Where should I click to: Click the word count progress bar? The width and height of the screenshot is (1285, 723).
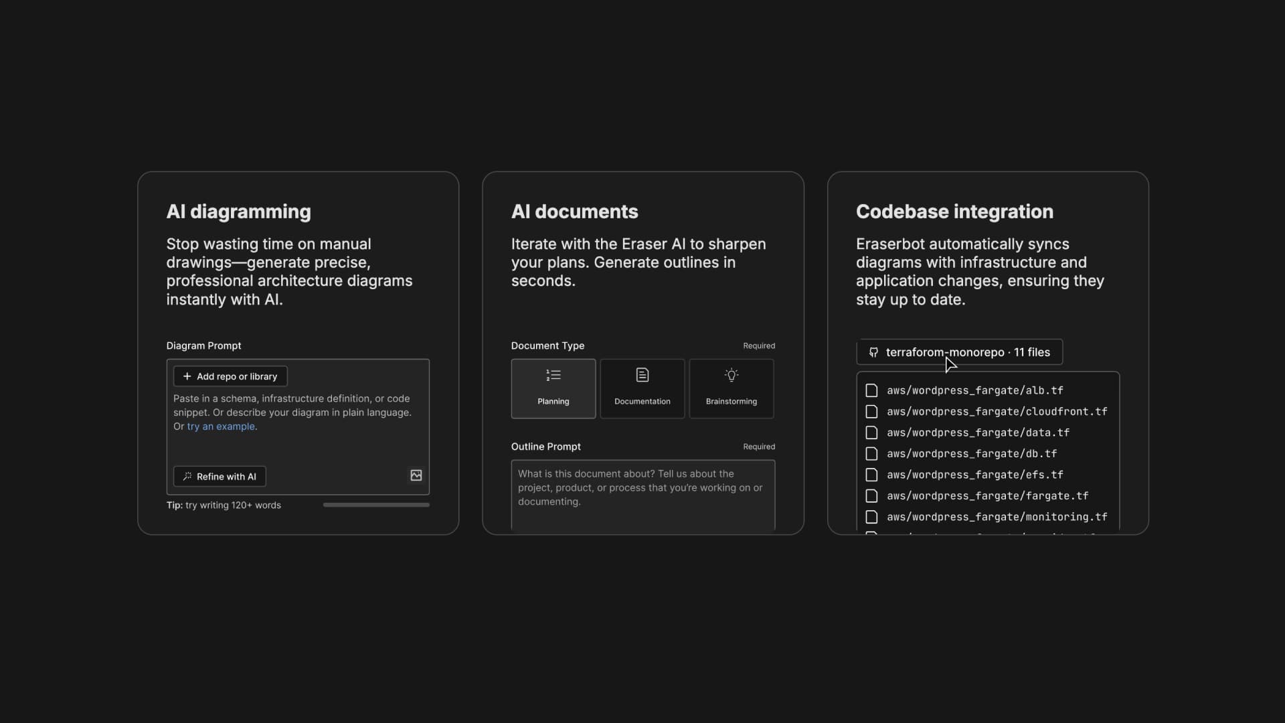point(376,505)
